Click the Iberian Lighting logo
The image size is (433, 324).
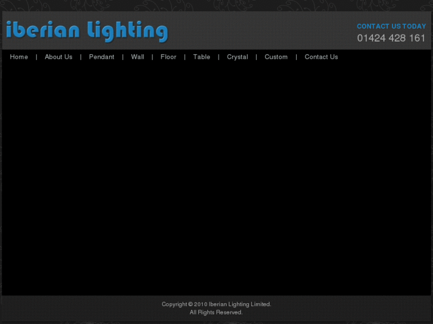click(x=87, y=32)
